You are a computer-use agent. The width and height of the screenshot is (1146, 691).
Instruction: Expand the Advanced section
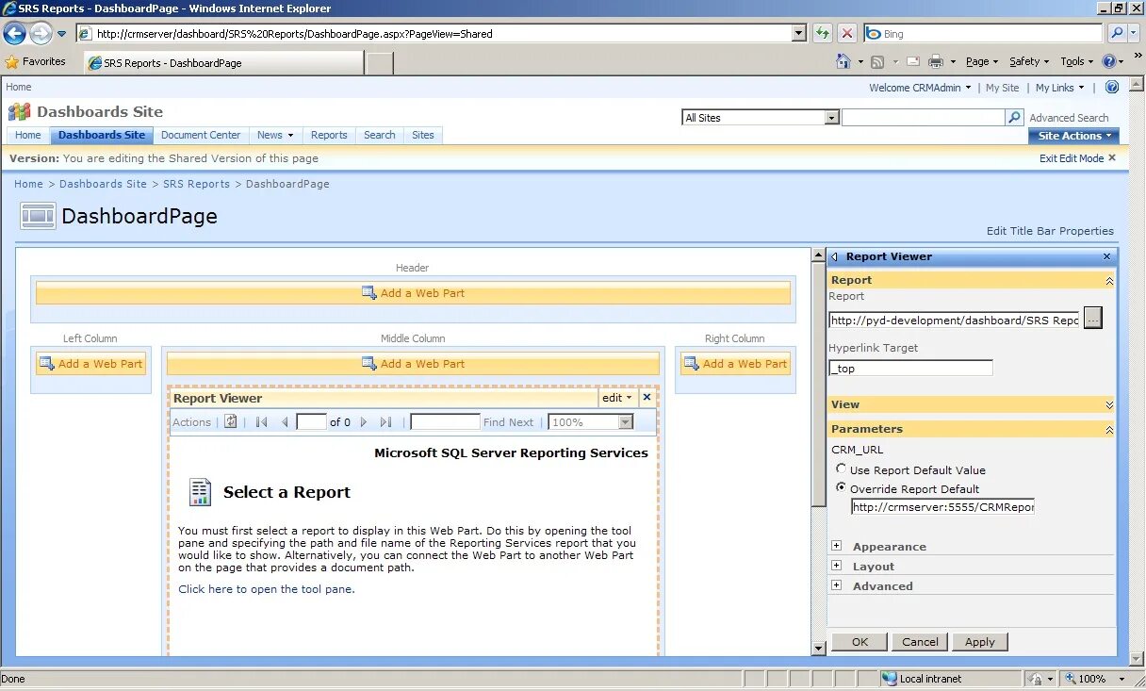click(837, 585)
